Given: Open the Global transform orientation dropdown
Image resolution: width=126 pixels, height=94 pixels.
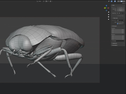Looking at the screenshot, I should pyautogui.click(x=40, y=1).
